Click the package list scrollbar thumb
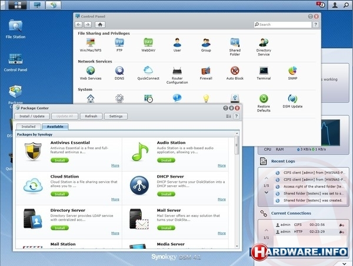The width and height of the screenshot is (353, 266). (x=237, y=145)
